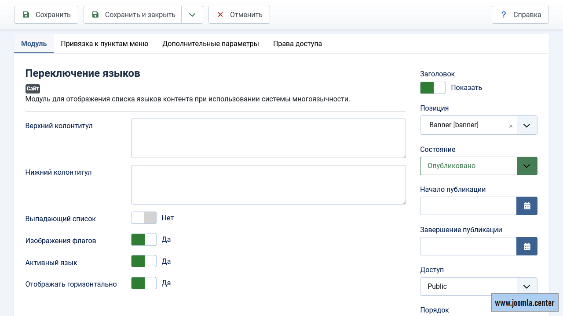Open the Дополнительные параметры tab
Image resolution: width=563 pixels, height=316 pixels.
(210, 44)
